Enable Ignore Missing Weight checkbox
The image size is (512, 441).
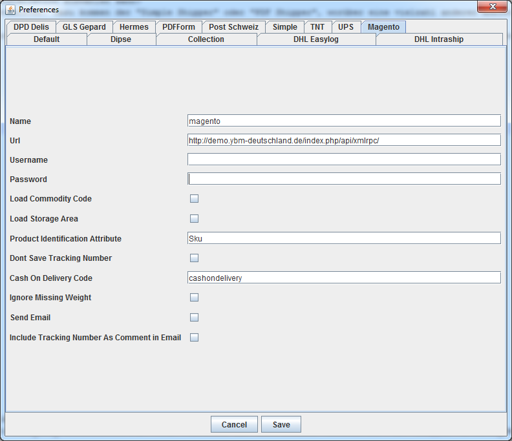[195, 298]
